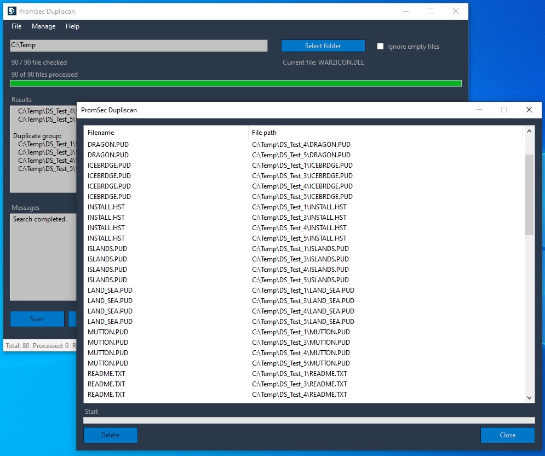Click the C:\Temp folder path field
Screen dimensions: 545x456
click(x=139, y=45)
